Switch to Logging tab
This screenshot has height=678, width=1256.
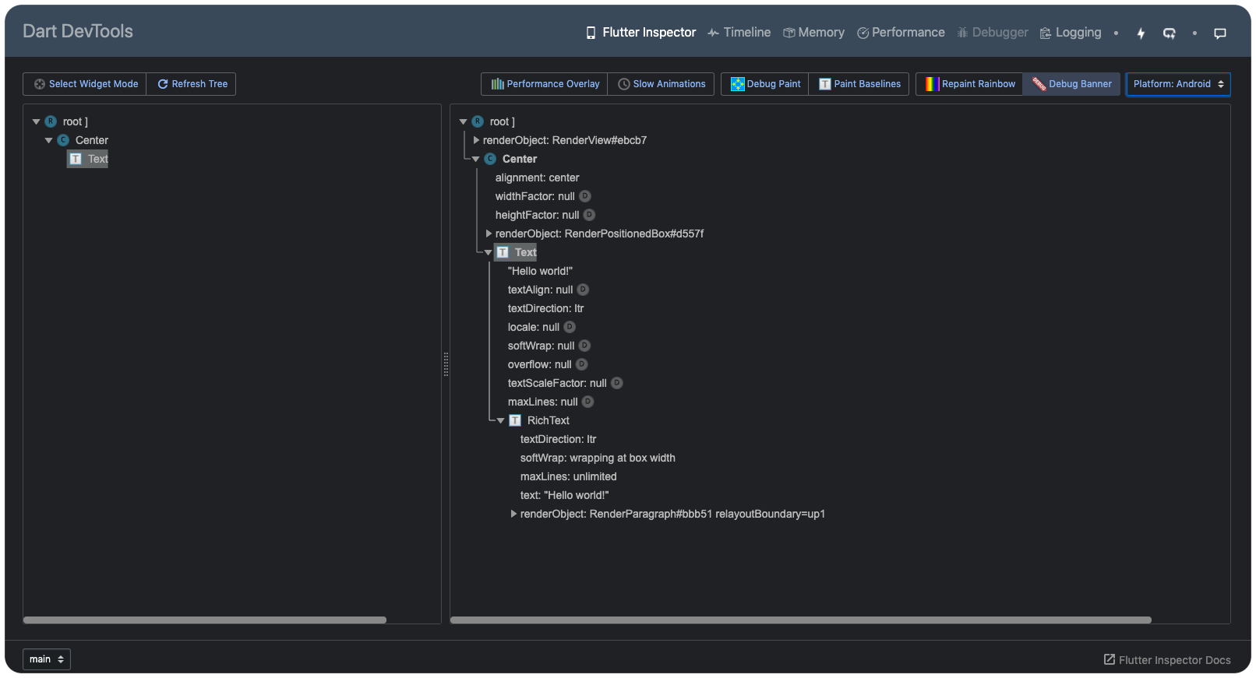[x=1071, y=33]
